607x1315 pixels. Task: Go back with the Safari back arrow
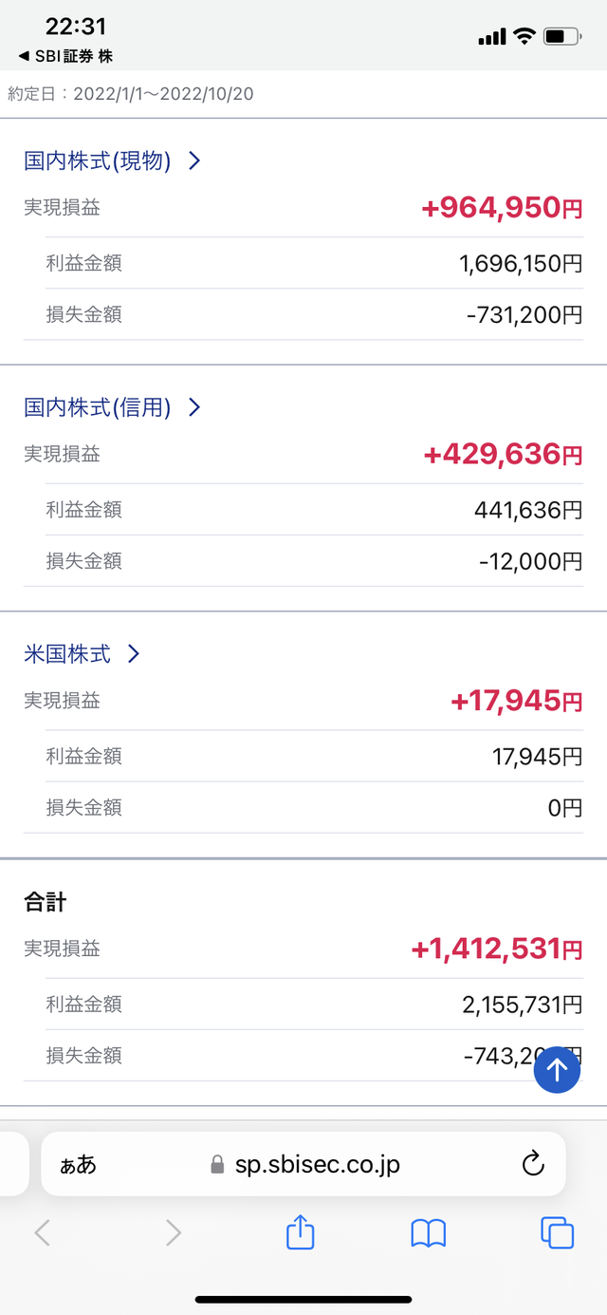42,1232
